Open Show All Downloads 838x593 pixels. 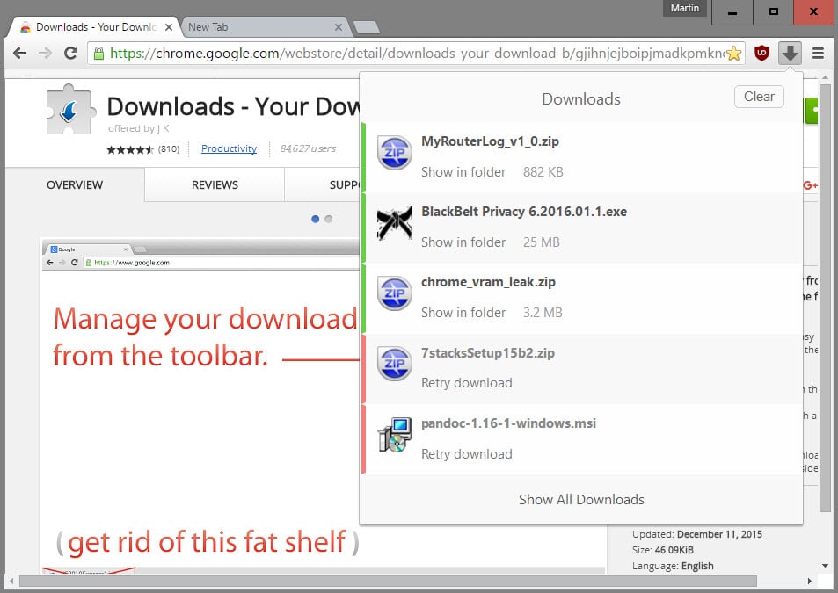[x=580, y=499]
